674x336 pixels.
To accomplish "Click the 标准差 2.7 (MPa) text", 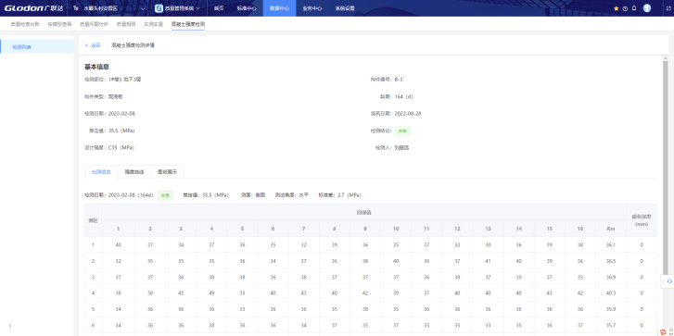I will tap(339, 194).
